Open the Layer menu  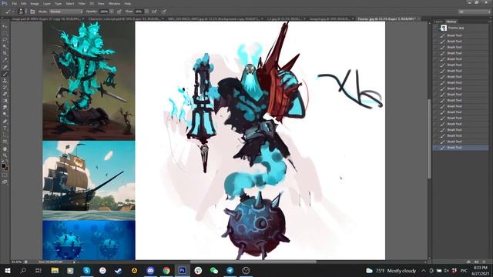(46, 3)
